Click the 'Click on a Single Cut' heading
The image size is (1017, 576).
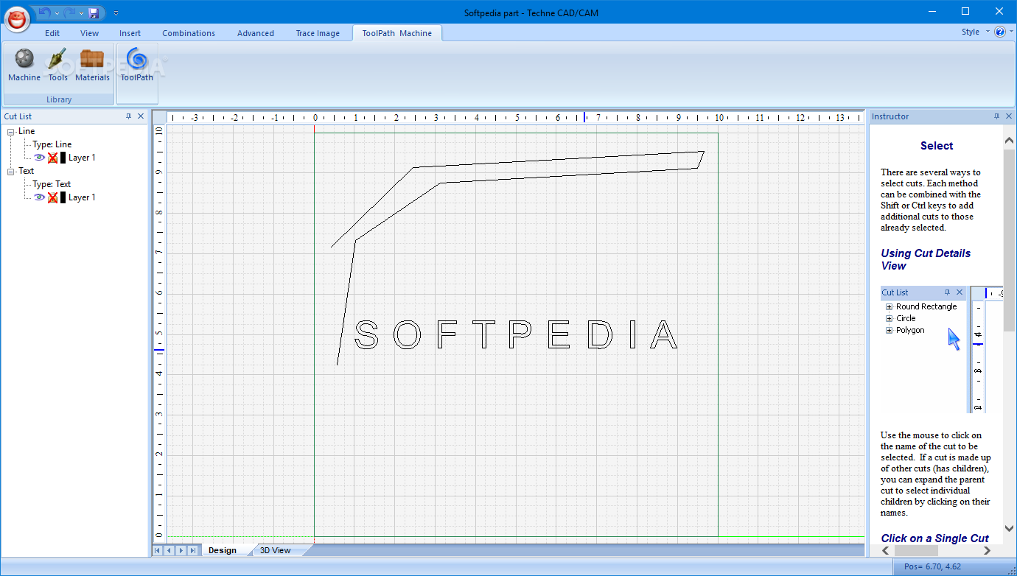tap(935, 538)
